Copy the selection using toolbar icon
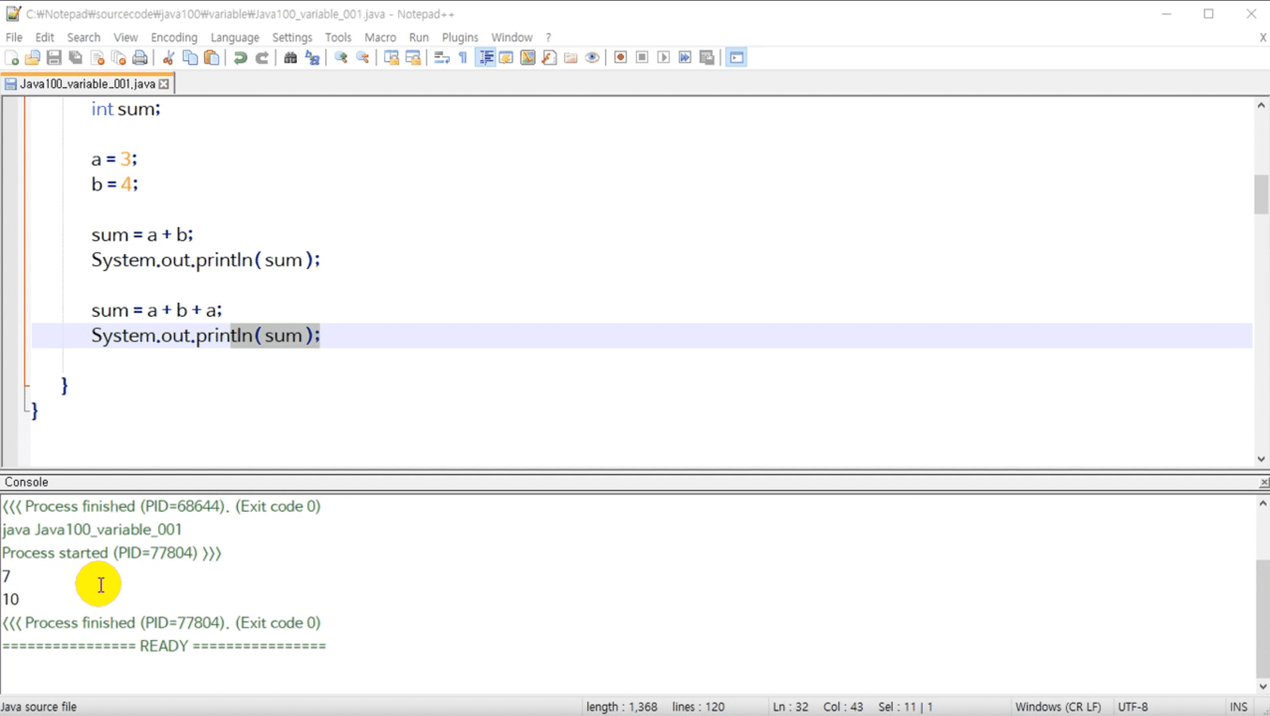The width and height of the screenshot is (1270, 716). (190, 58)
